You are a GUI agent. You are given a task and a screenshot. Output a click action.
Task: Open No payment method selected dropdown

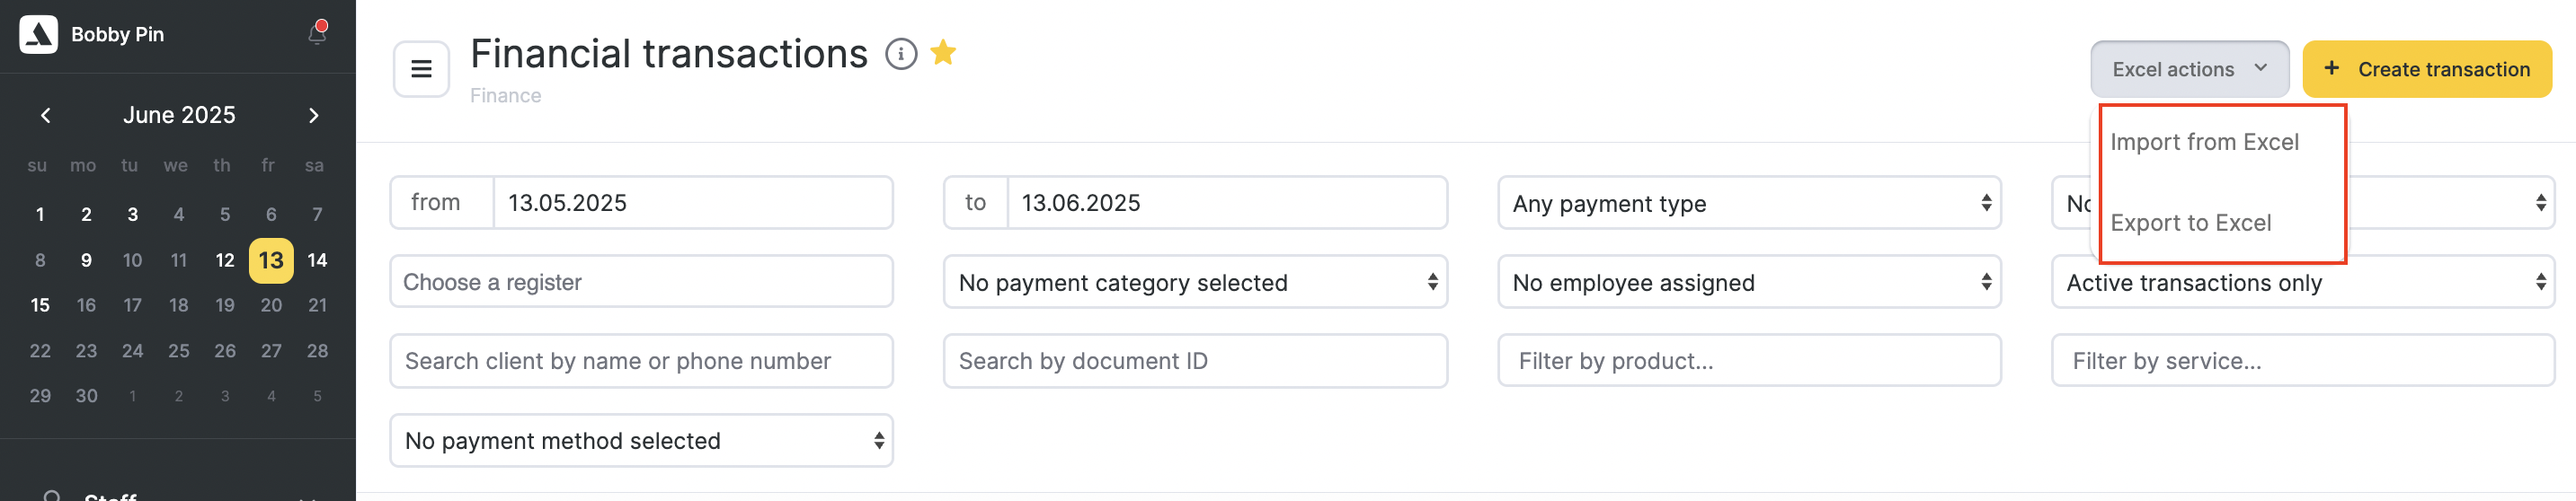tap(641, 441)
